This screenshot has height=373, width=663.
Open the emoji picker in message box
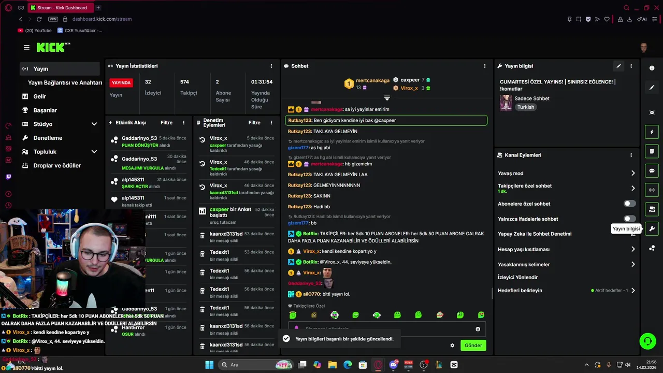click(x=478, y=329)
